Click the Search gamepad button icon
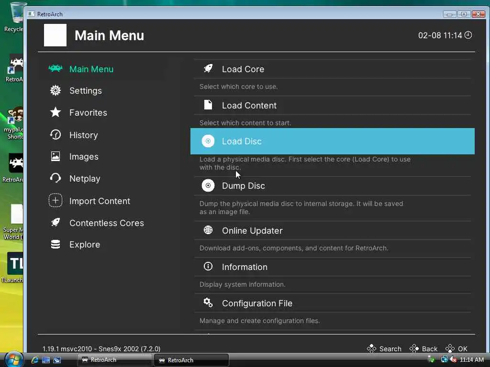This screenshot has height=367, width=490. [371, 348]
